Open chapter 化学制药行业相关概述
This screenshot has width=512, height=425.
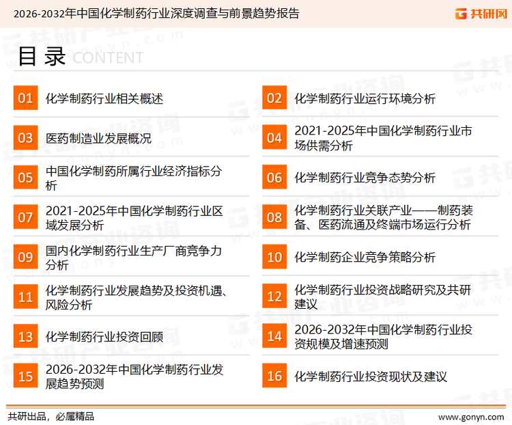(104, 98)
